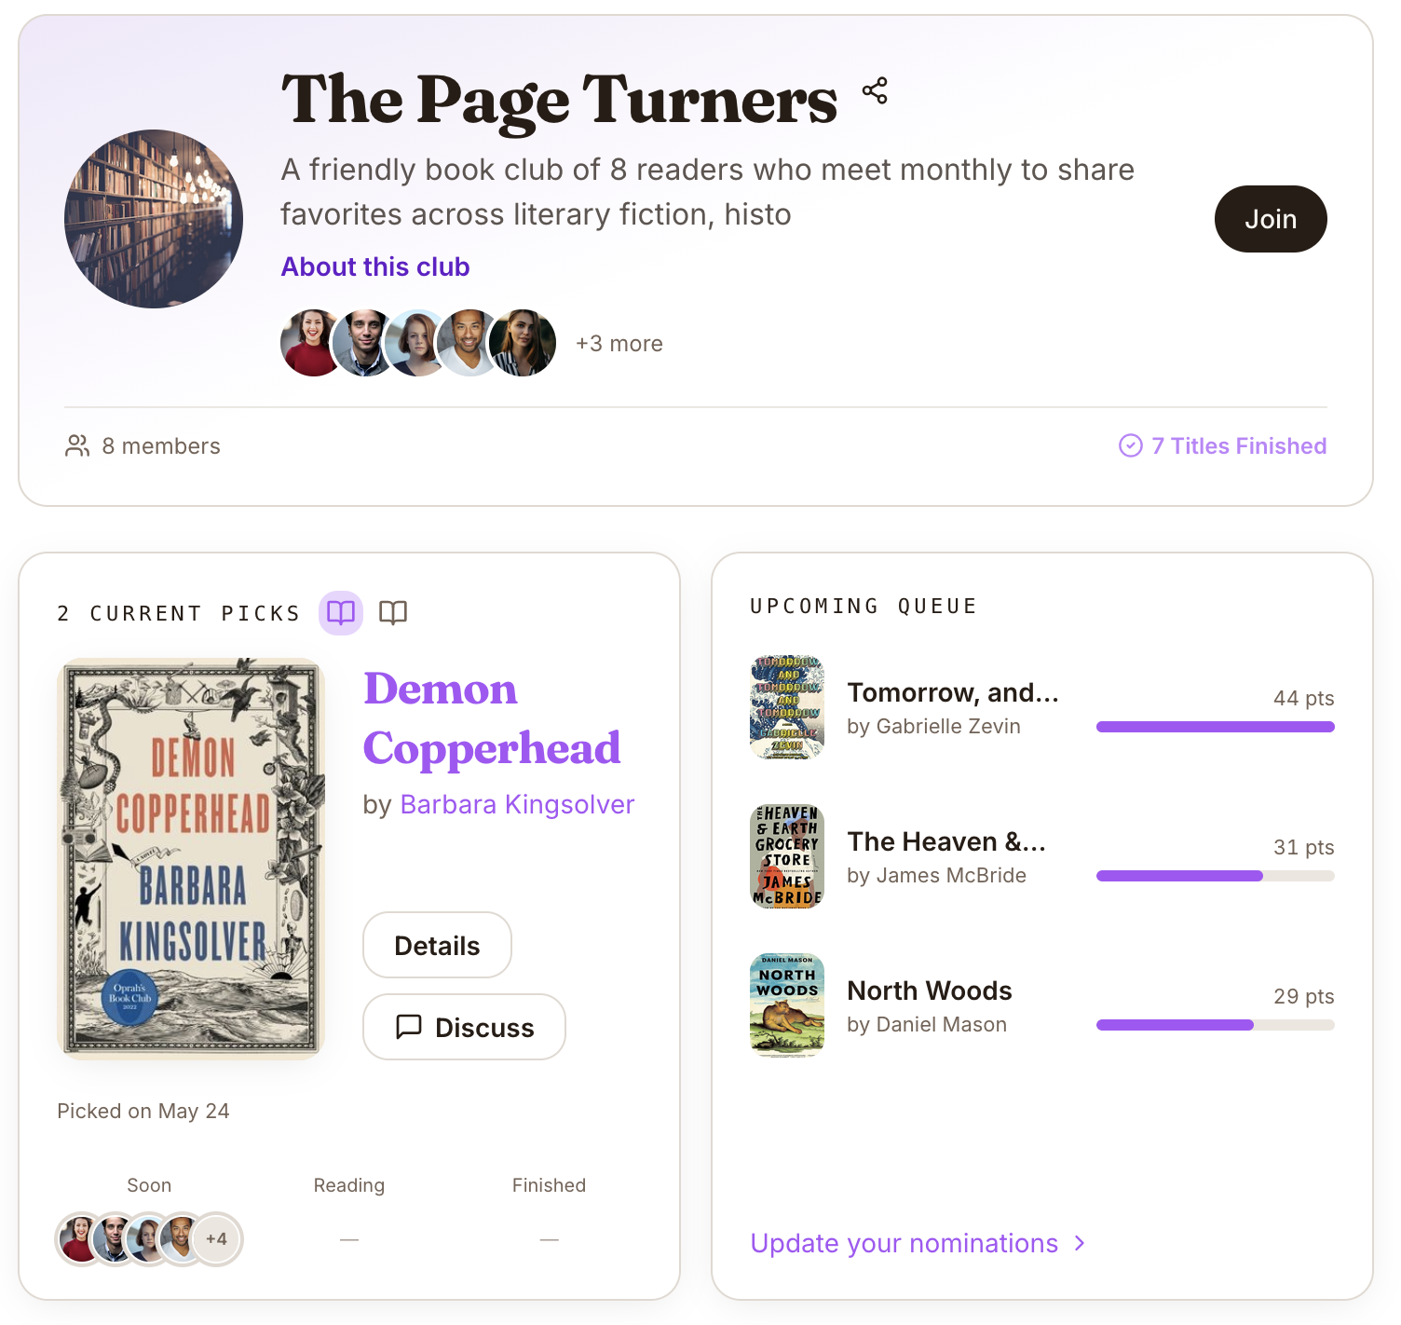
Task: Click the 2 CURRENT PICKS heading
Action: point(179,613)
